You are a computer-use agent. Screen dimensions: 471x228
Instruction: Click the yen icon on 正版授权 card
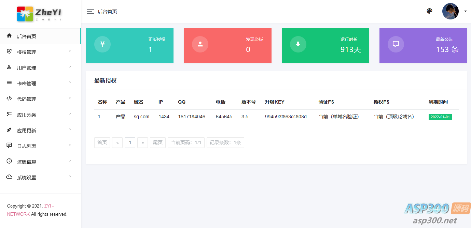102,44
